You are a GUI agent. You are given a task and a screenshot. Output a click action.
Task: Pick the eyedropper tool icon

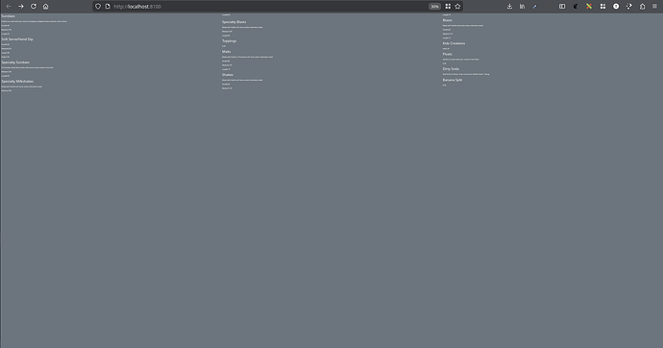point(535,7)
